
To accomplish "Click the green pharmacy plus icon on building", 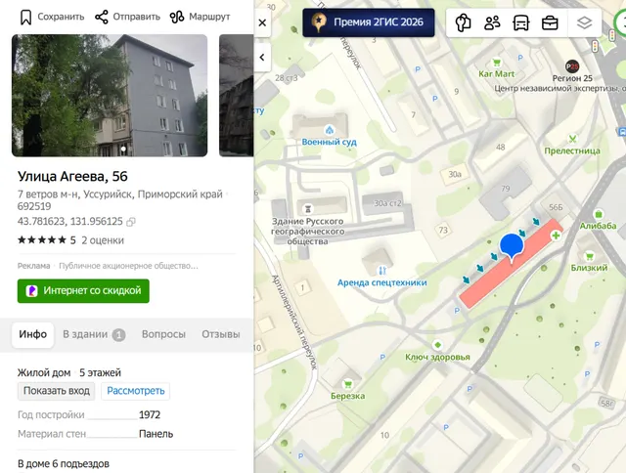I will [556, 236].
